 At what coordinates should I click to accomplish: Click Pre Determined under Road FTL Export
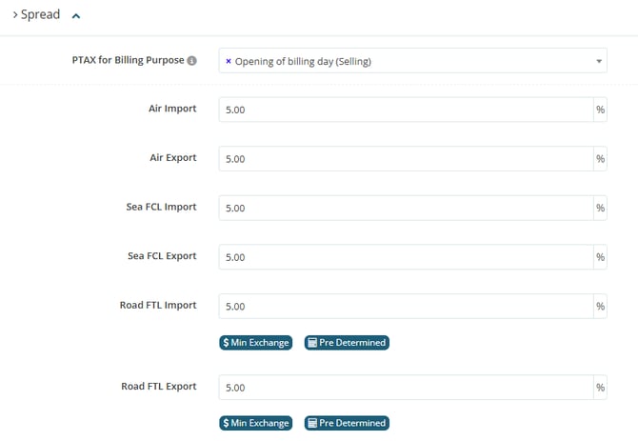pyautogui.click(x=347, y=423)
